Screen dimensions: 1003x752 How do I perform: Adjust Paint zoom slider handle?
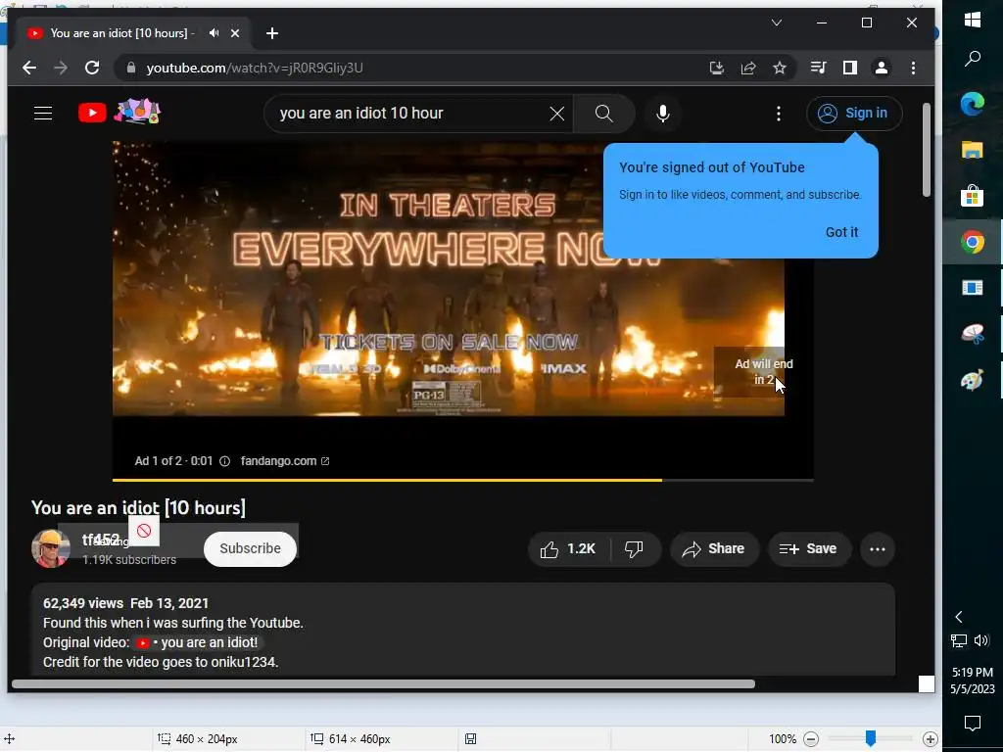pos(871,738)
